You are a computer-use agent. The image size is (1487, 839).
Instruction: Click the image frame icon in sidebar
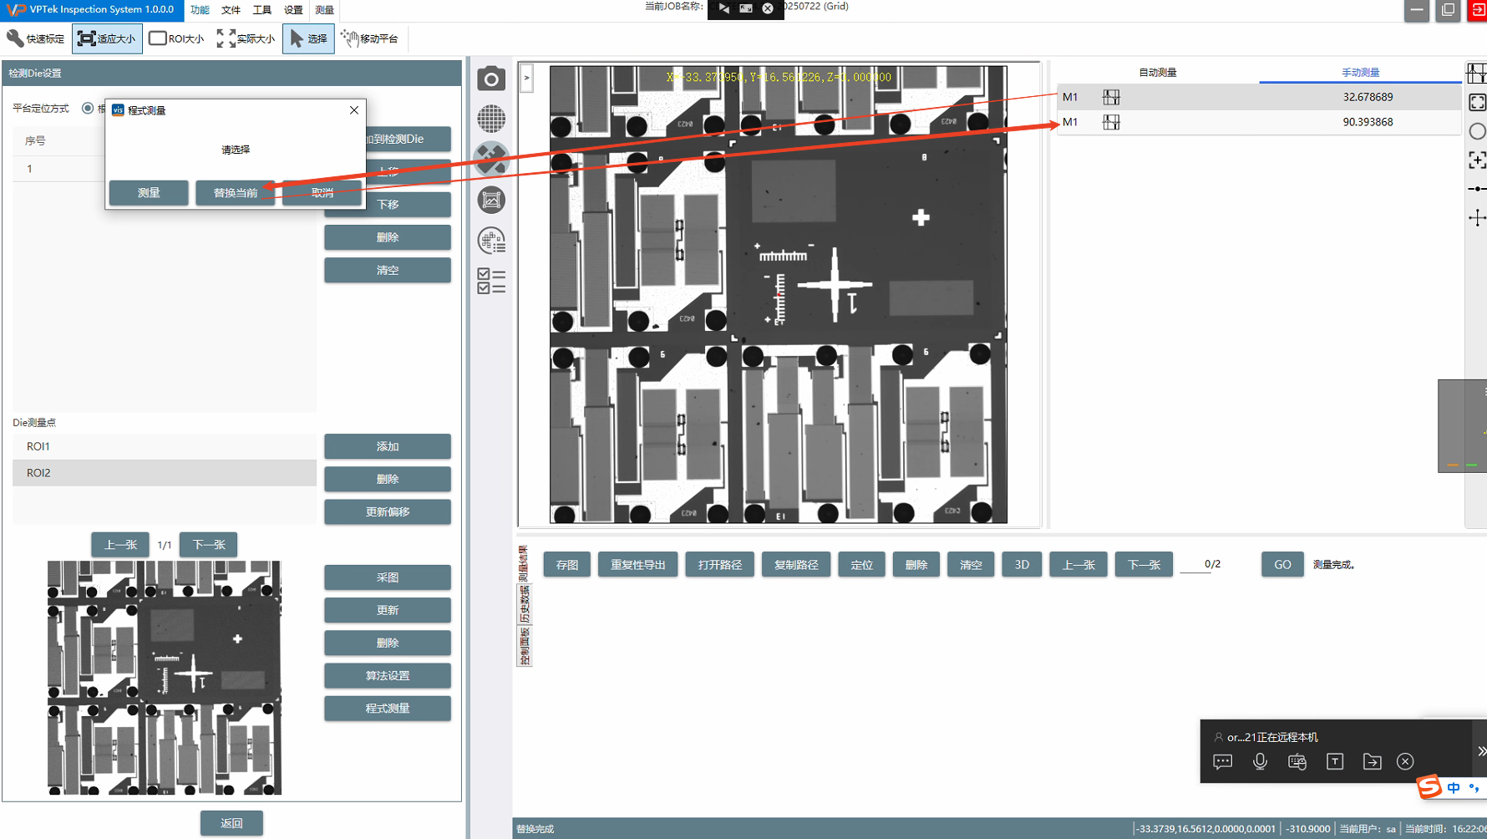[491, 200]
